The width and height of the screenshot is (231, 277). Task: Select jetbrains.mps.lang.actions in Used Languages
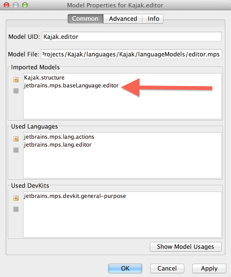59,137
